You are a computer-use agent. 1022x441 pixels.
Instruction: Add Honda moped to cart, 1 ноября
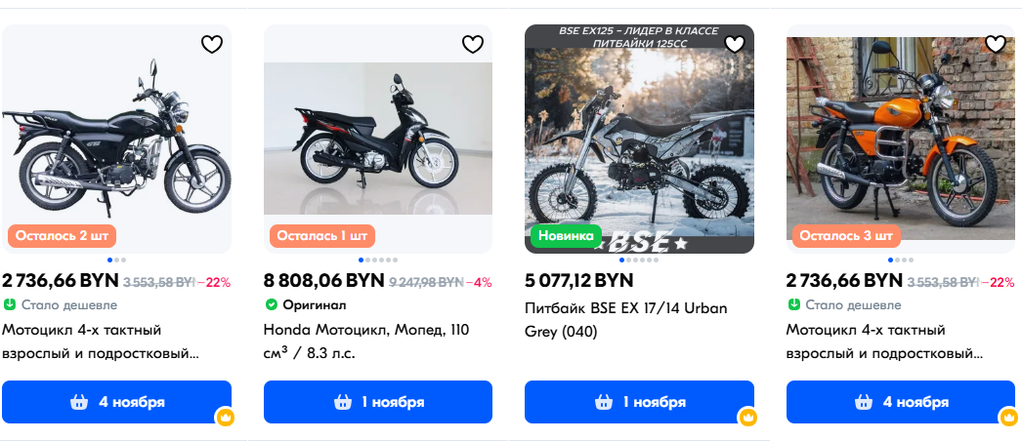pyautogui.click(x=378, y=402)
